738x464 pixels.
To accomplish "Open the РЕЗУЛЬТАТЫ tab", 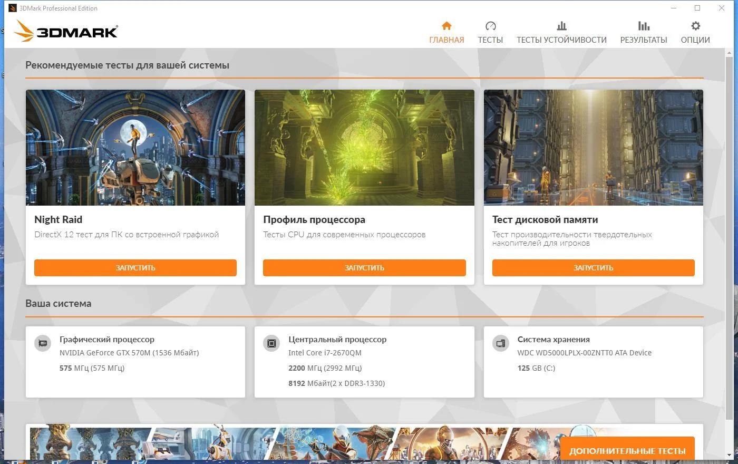I will (x=644, y=40).
